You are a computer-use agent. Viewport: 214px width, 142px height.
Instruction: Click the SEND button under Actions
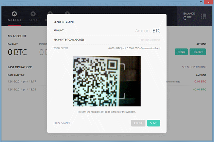[181, 52]
